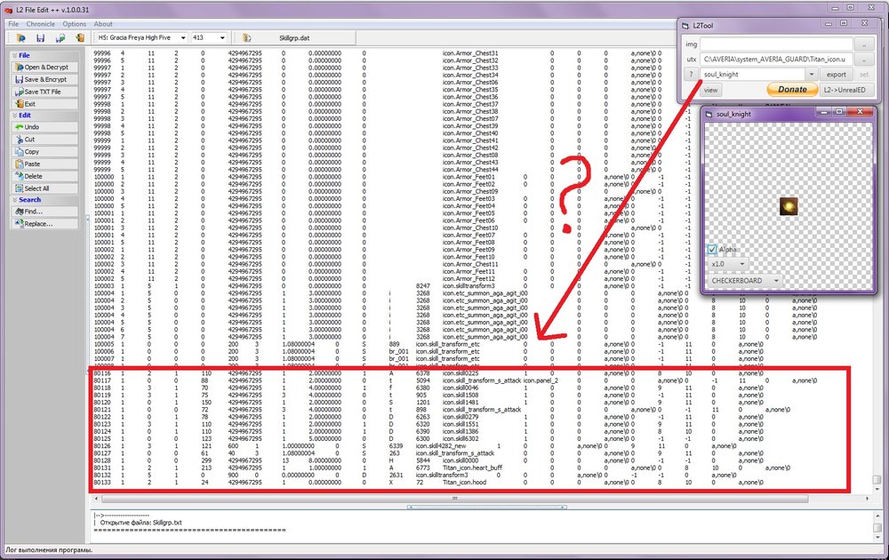Click the export button in L2Tool
Image resolution: width=889 pixels, height=560 pixels.
point(836,75)
